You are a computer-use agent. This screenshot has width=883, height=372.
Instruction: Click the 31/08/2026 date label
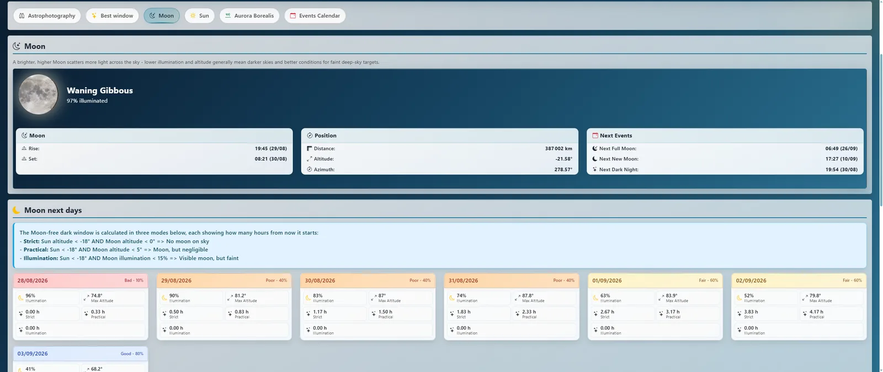pos(464,281)
